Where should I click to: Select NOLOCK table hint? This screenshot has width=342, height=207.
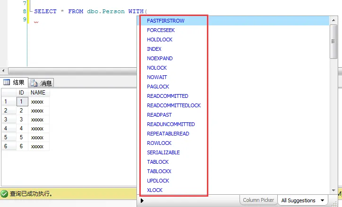click(157, 68)
